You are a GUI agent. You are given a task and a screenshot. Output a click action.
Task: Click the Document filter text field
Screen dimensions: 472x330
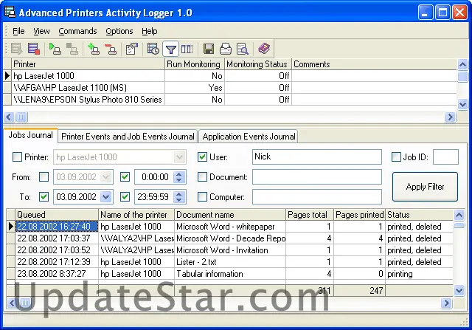[x=317, y=177]
